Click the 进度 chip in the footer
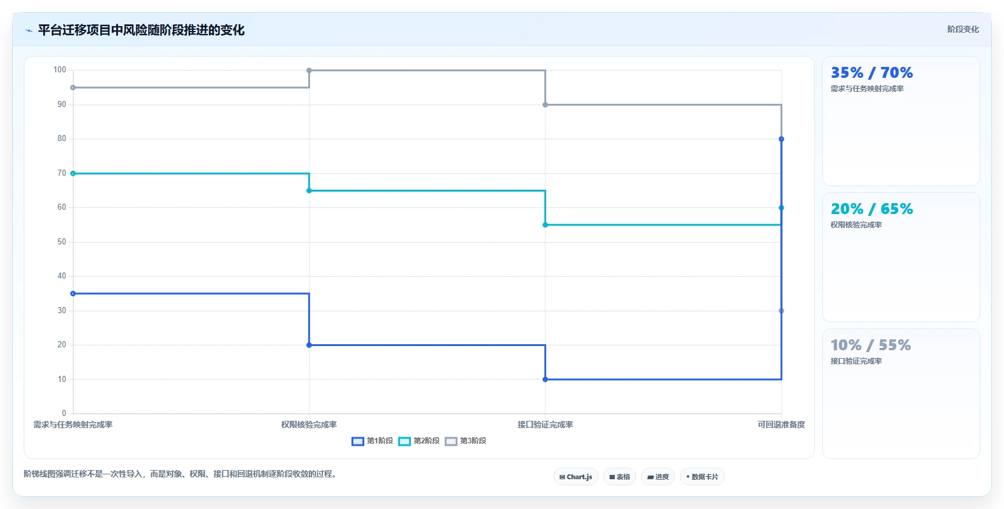The width and height of the screenshot is (1004, 509). pyautogui.click(x=658, y=477)
